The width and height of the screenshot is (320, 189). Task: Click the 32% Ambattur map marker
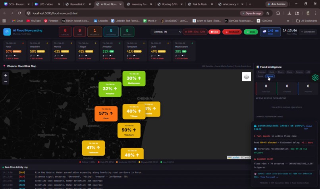coord(110,89)
